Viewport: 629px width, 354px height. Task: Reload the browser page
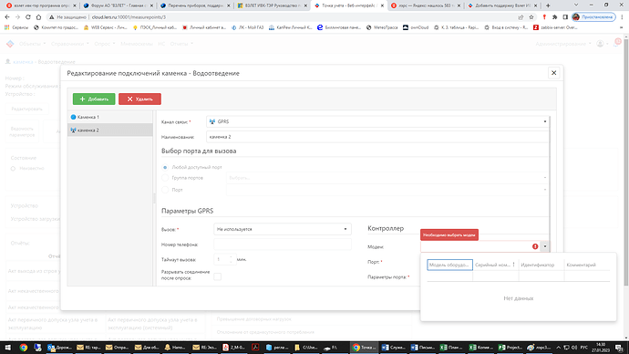coord(28,17)
